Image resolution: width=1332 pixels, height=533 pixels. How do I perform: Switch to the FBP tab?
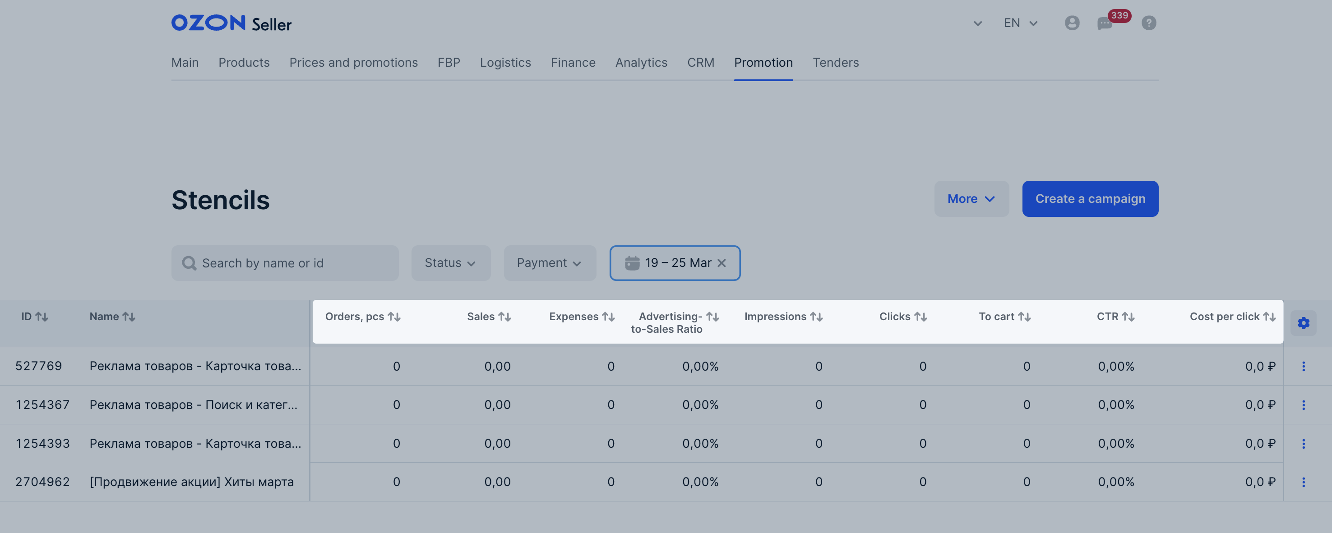point(449,63)
